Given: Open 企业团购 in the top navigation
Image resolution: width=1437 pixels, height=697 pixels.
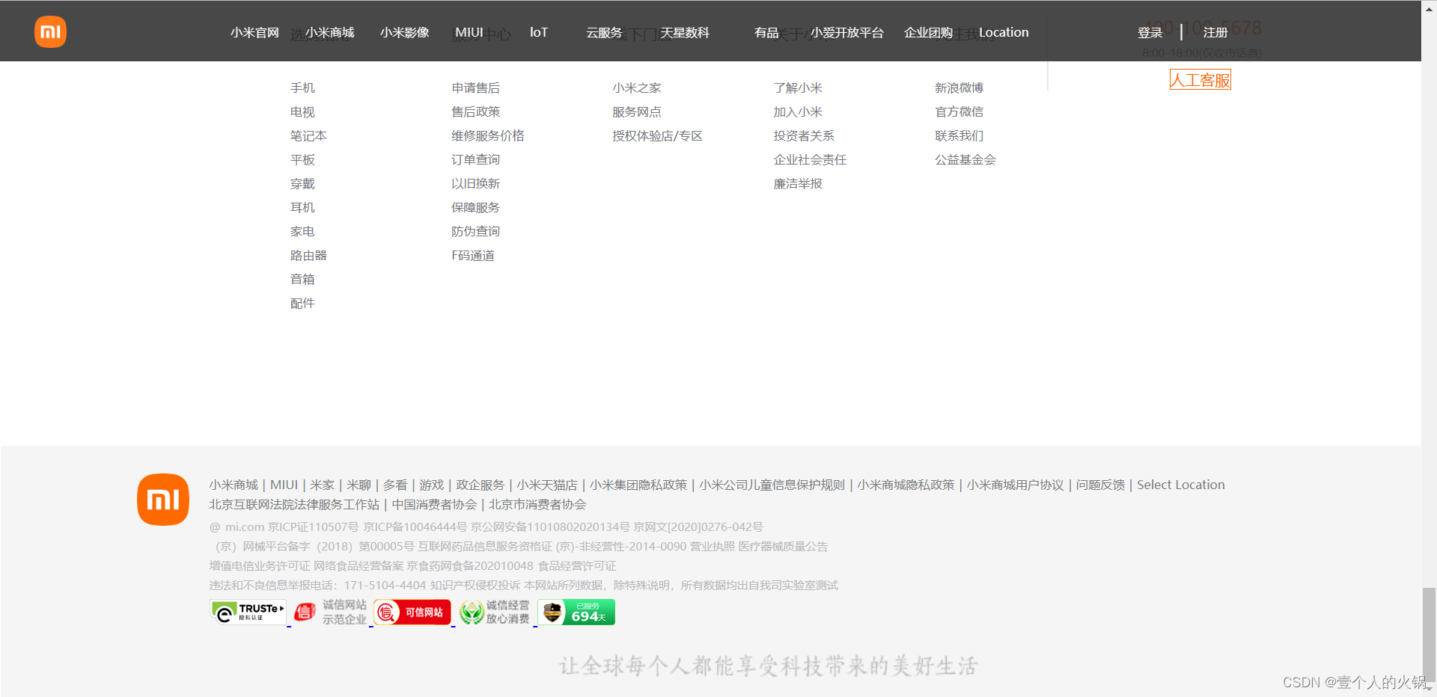Looking at the screenshot, I should click(x=928, y=33).
